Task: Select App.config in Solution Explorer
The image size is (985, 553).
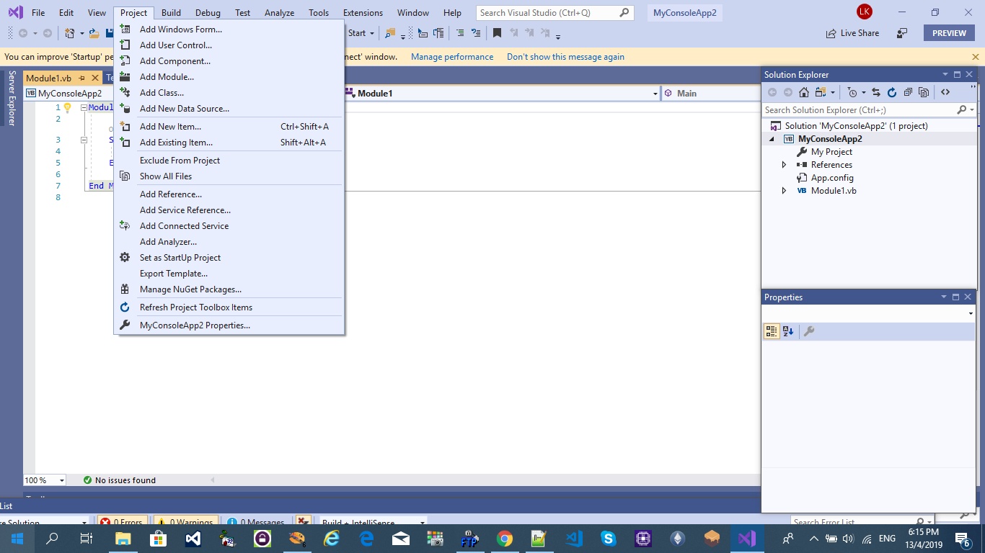Action: [x=832, y=178]
